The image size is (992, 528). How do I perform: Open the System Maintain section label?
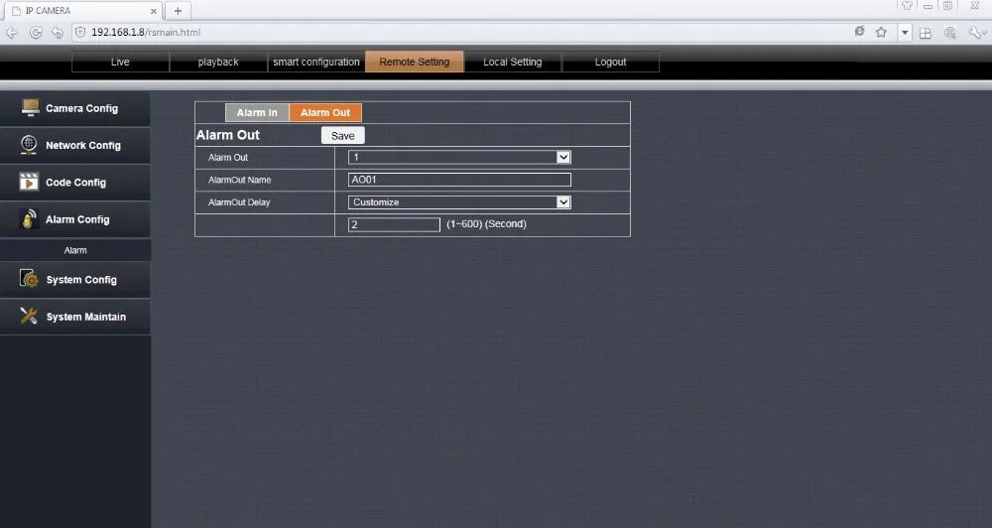tap(86, 317)
